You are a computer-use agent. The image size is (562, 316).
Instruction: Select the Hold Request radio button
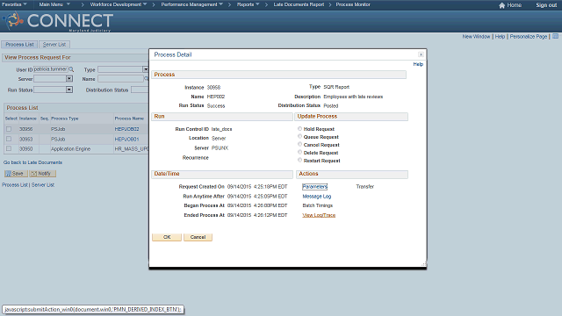pos(299,129)
